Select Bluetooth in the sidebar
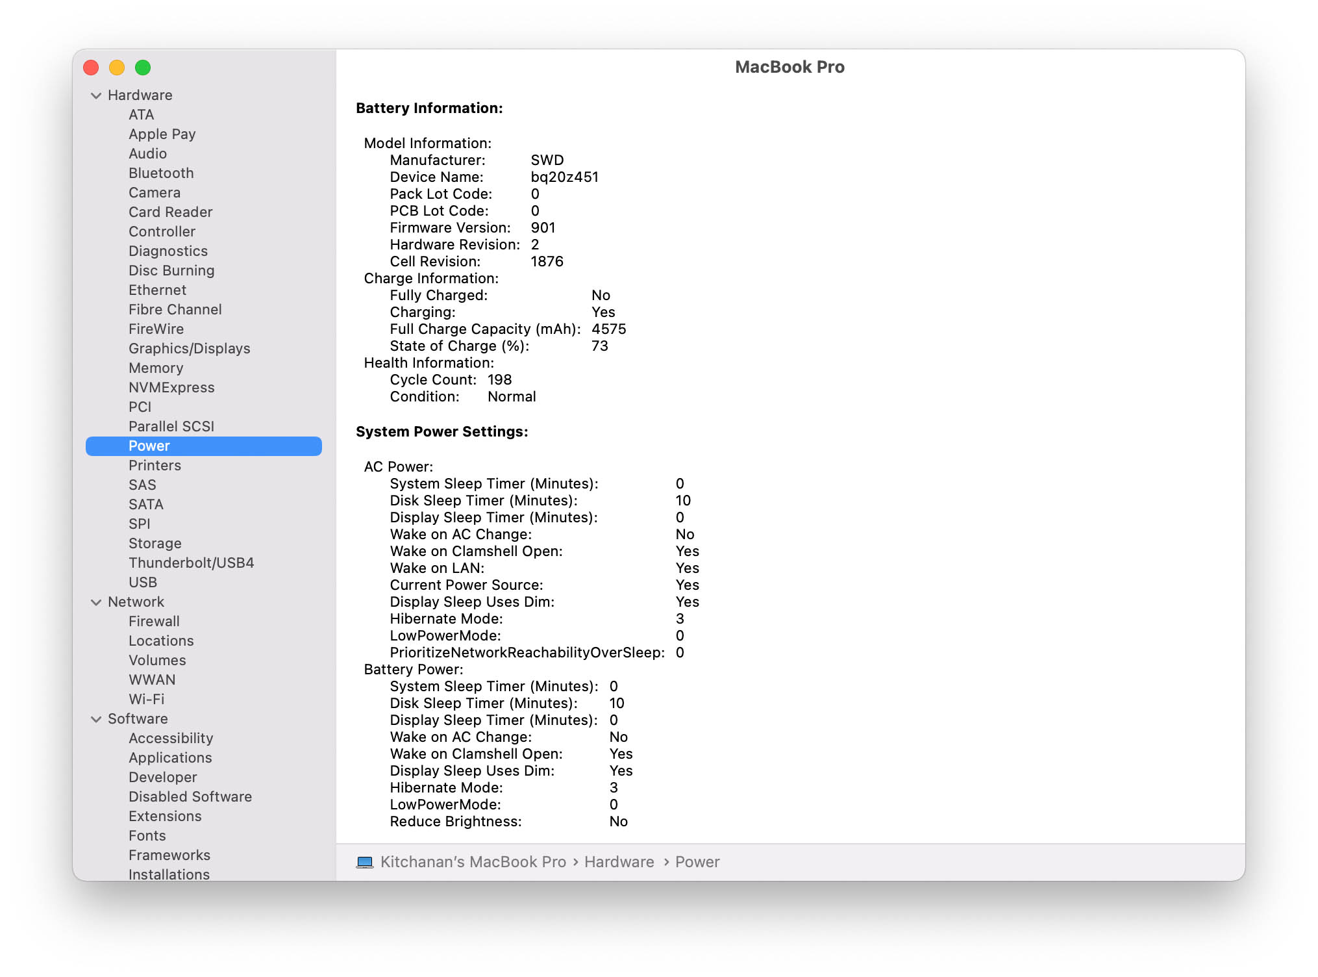The image size is (1318, 977). coord(161,173)
